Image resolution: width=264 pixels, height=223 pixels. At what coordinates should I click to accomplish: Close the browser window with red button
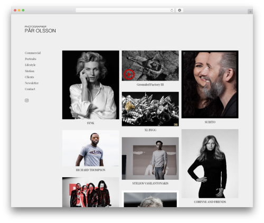click(x=15, y=11)
